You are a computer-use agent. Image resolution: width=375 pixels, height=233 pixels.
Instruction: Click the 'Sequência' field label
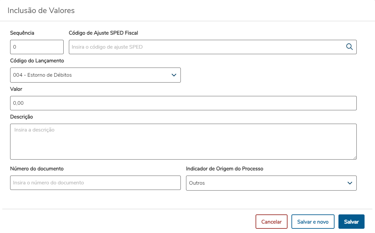coord(22,33)
